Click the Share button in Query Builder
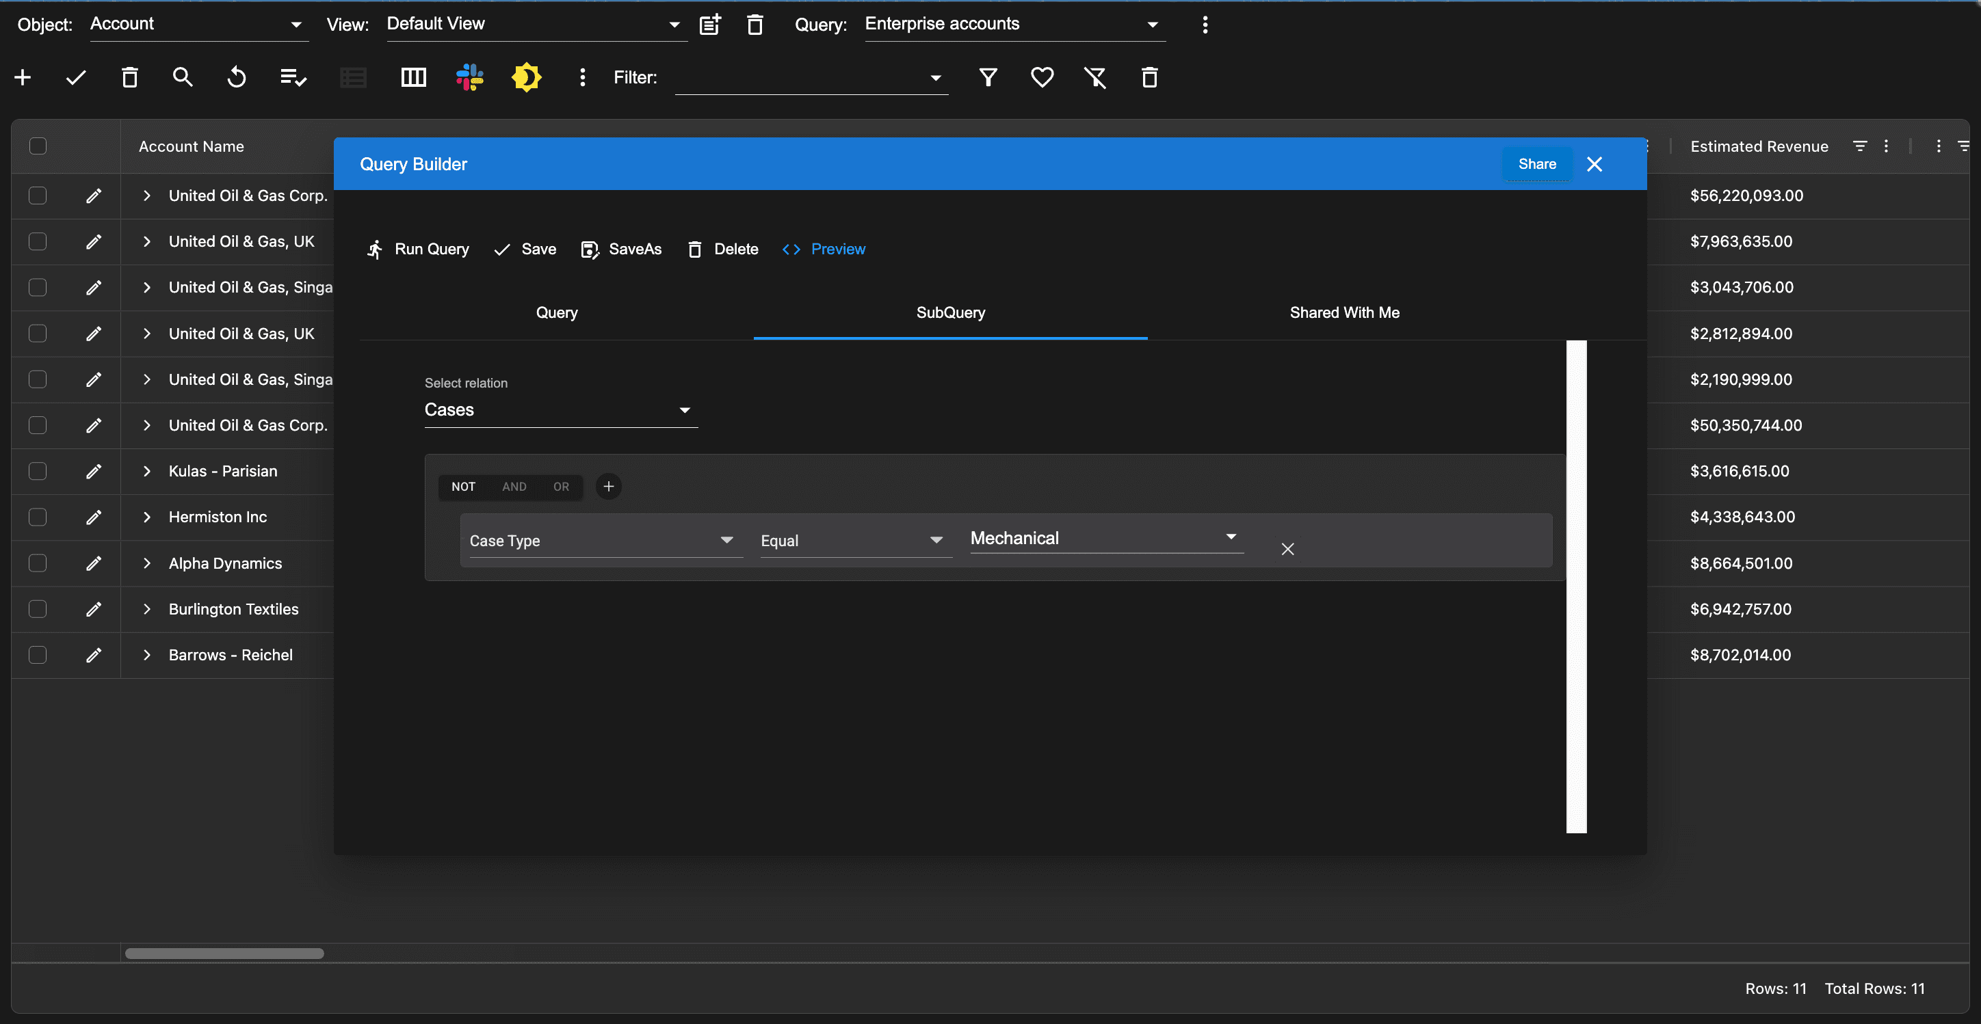1981x1024 pixels. click(x=1536, y=164)
